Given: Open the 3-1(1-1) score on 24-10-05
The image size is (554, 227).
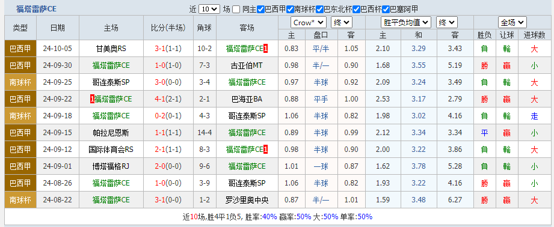Looking at the screenshot, I should coord(168,49).
